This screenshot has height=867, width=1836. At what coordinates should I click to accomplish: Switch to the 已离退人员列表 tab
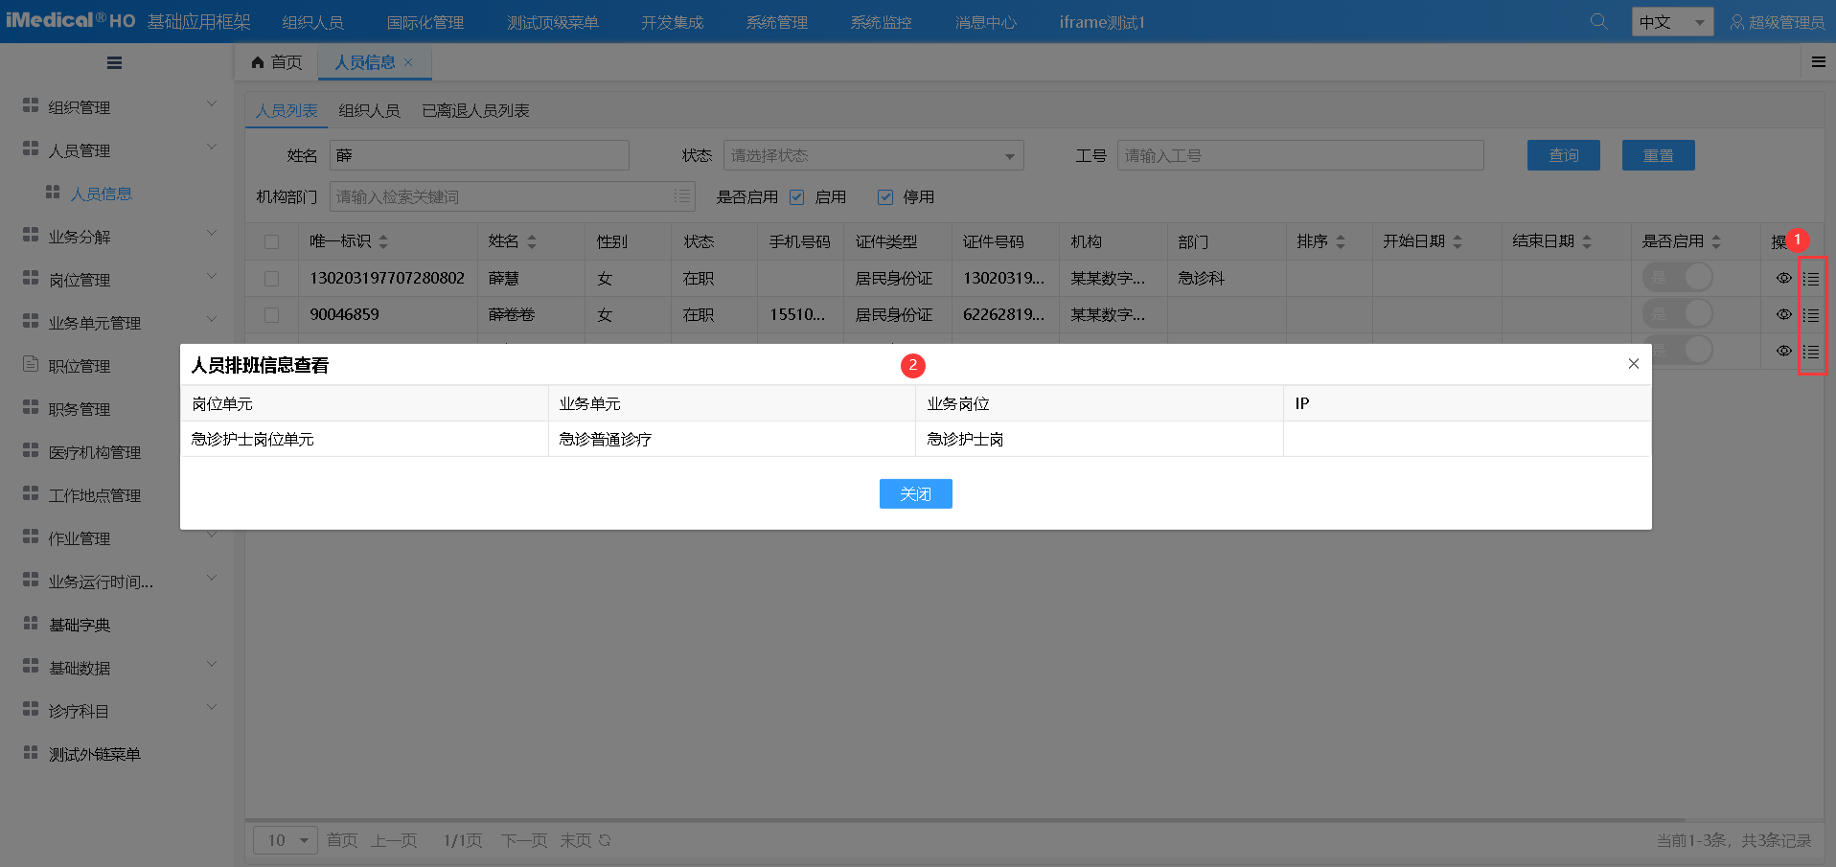pos(473,110)
